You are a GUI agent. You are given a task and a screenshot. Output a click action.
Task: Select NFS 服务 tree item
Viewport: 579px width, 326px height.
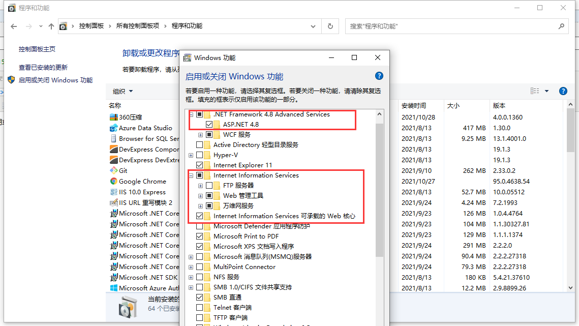point(226,277)
